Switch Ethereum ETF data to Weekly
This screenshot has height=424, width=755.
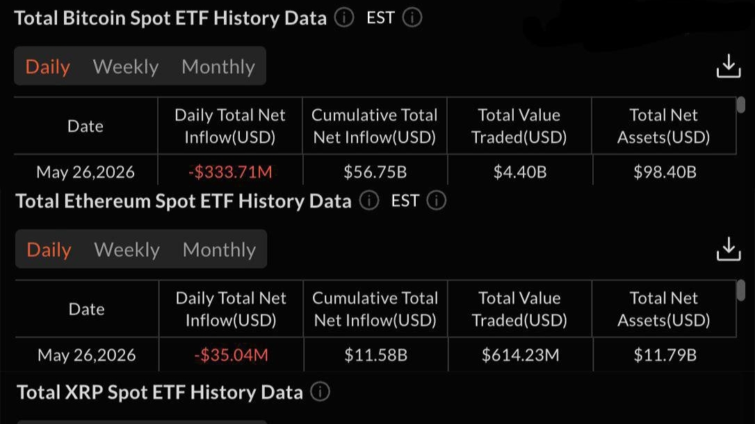(x=127, y=250)
